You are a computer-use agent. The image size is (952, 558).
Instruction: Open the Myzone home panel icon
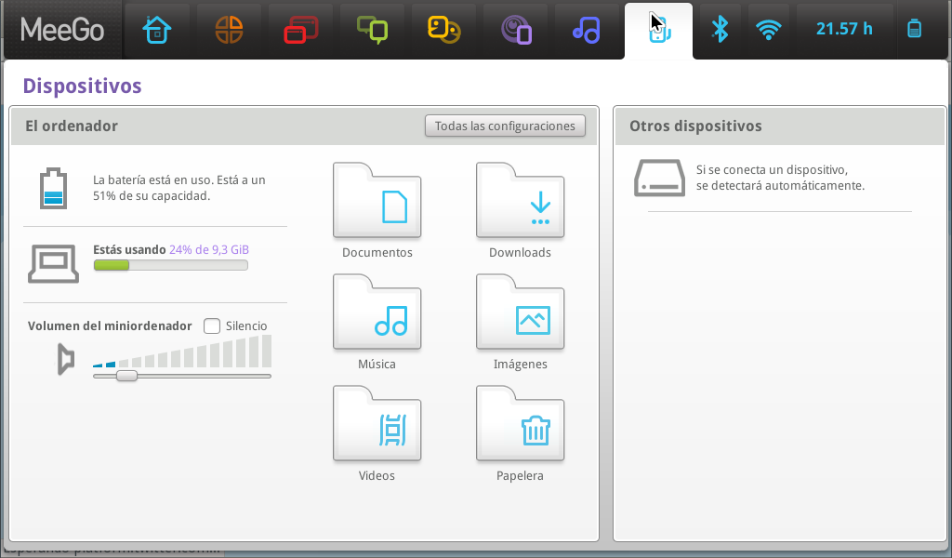156,30
